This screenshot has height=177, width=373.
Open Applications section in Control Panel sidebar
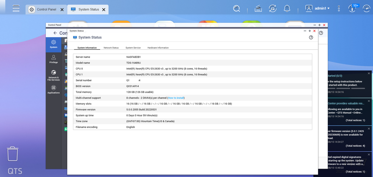[54, 90]
